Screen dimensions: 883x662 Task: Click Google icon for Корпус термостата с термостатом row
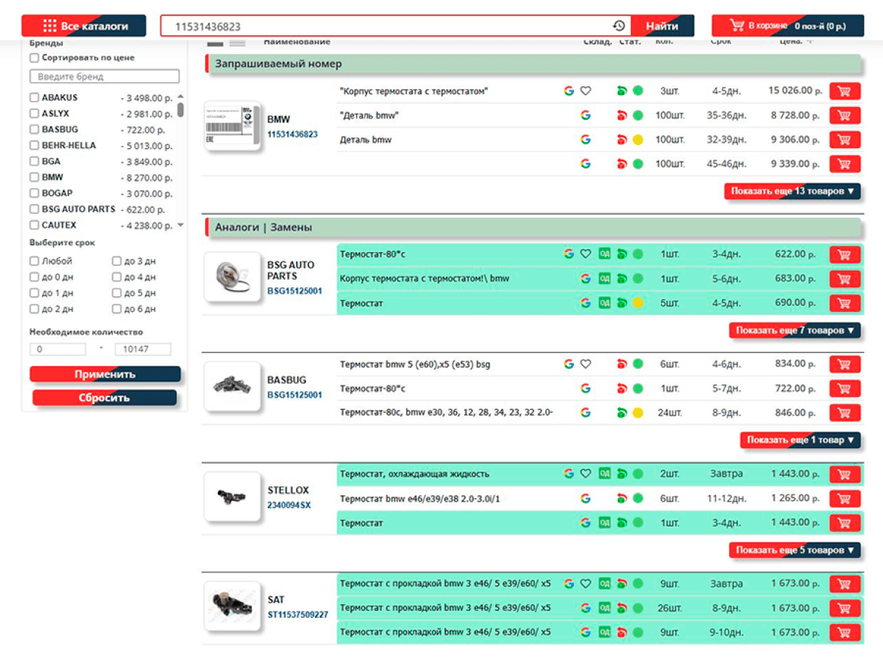pyautogui.click(x=569, y=91)
